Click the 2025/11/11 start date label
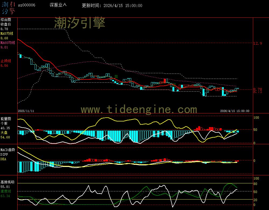 point(25,111)
